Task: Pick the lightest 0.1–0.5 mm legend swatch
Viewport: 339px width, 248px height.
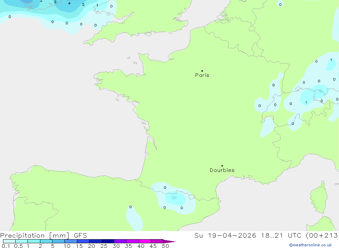Action: [9, 241]
